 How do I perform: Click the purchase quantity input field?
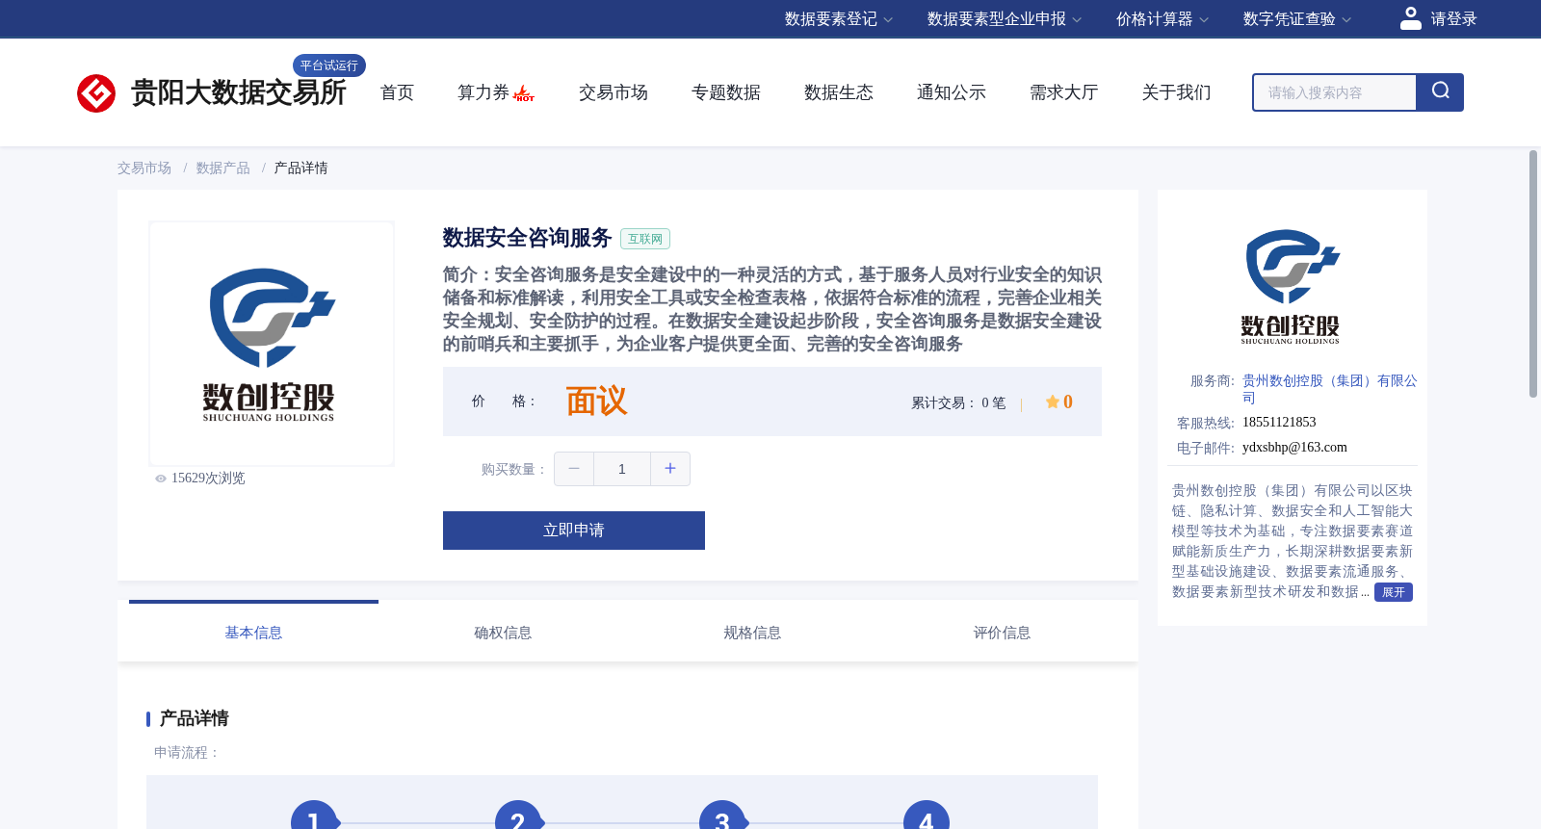coord(622,469)
